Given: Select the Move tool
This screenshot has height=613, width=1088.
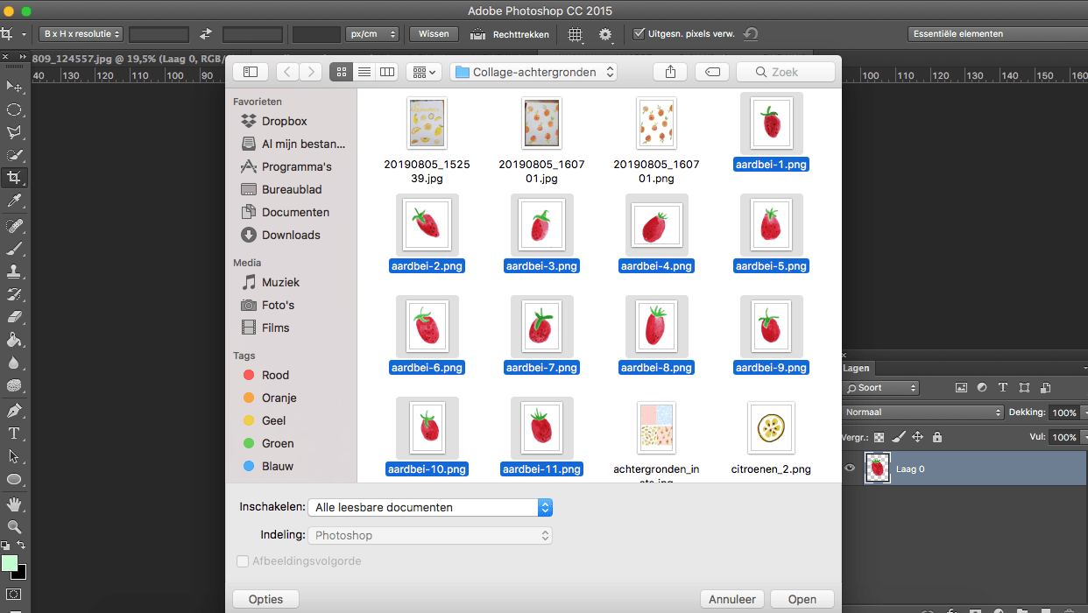Looking at the screenshot, I should 14,87.
